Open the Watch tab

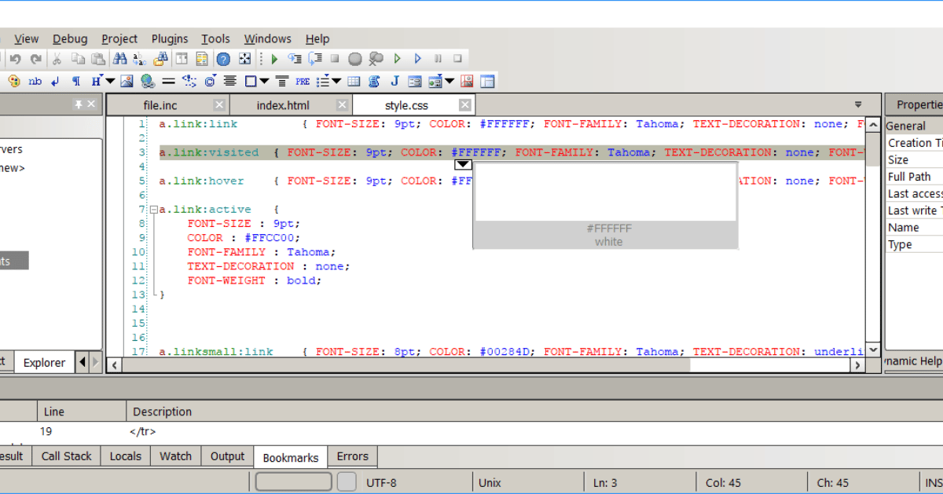176,456
